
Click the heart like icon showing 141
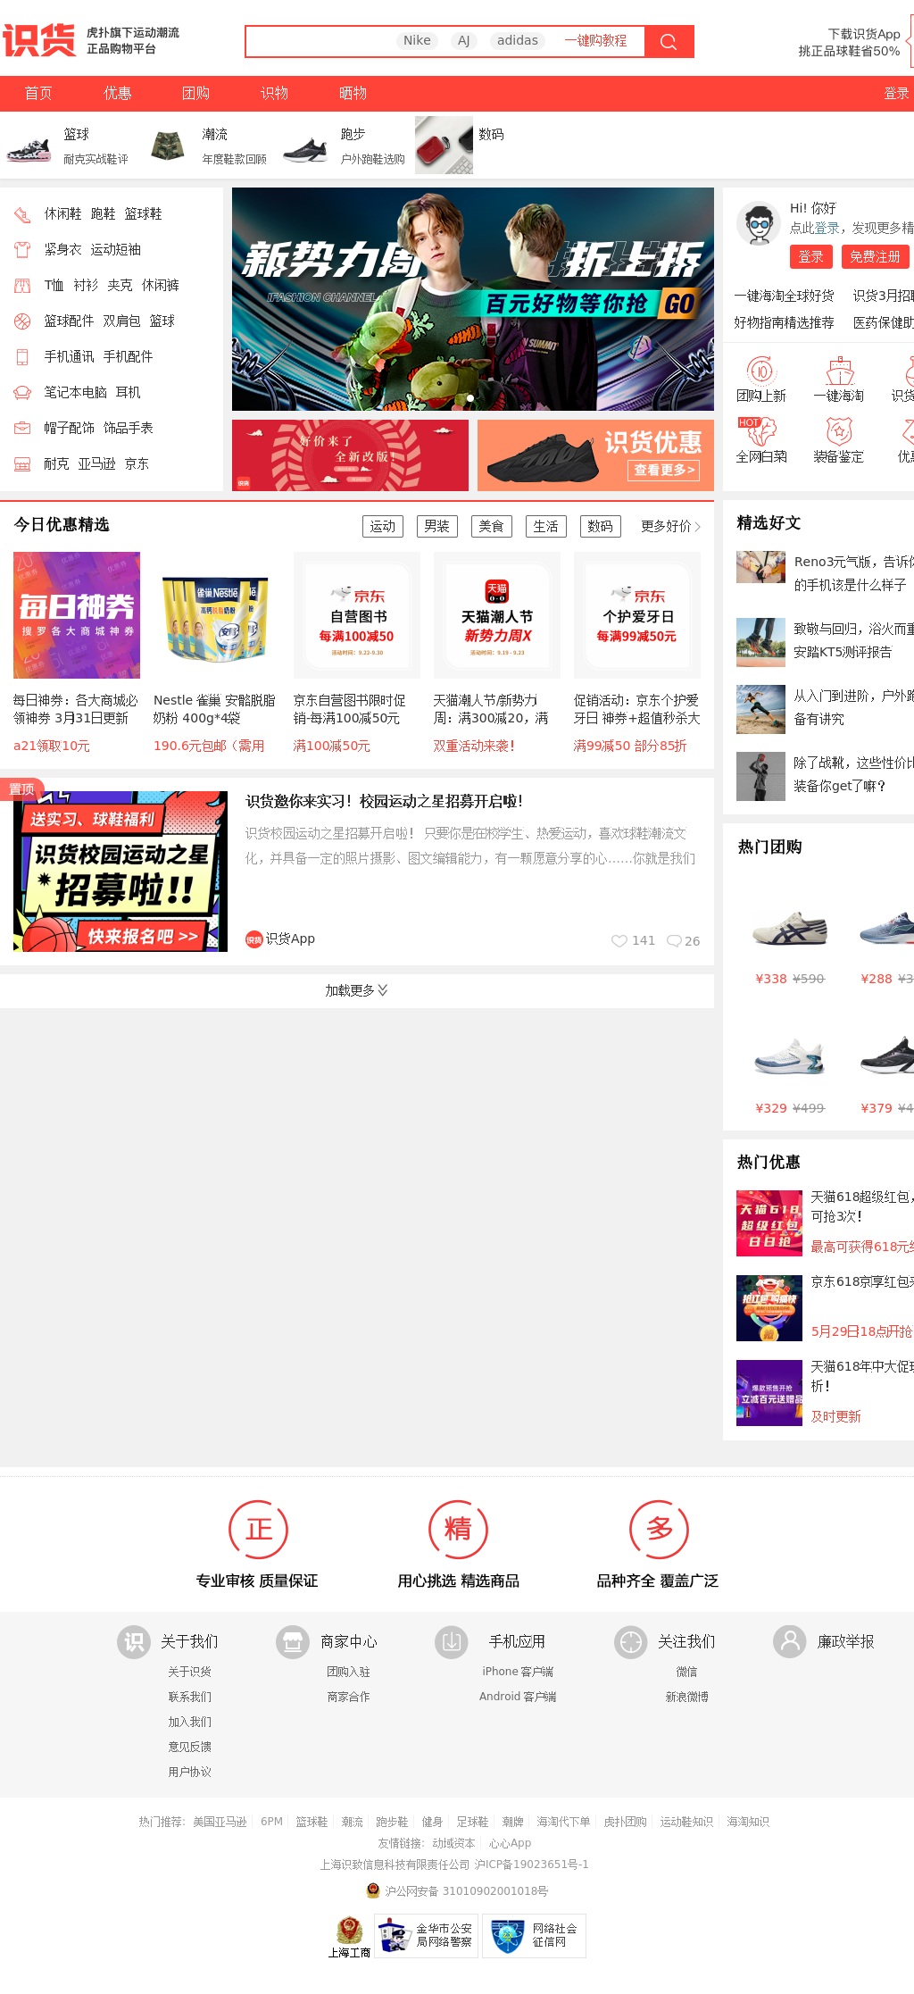click(619, 940)
